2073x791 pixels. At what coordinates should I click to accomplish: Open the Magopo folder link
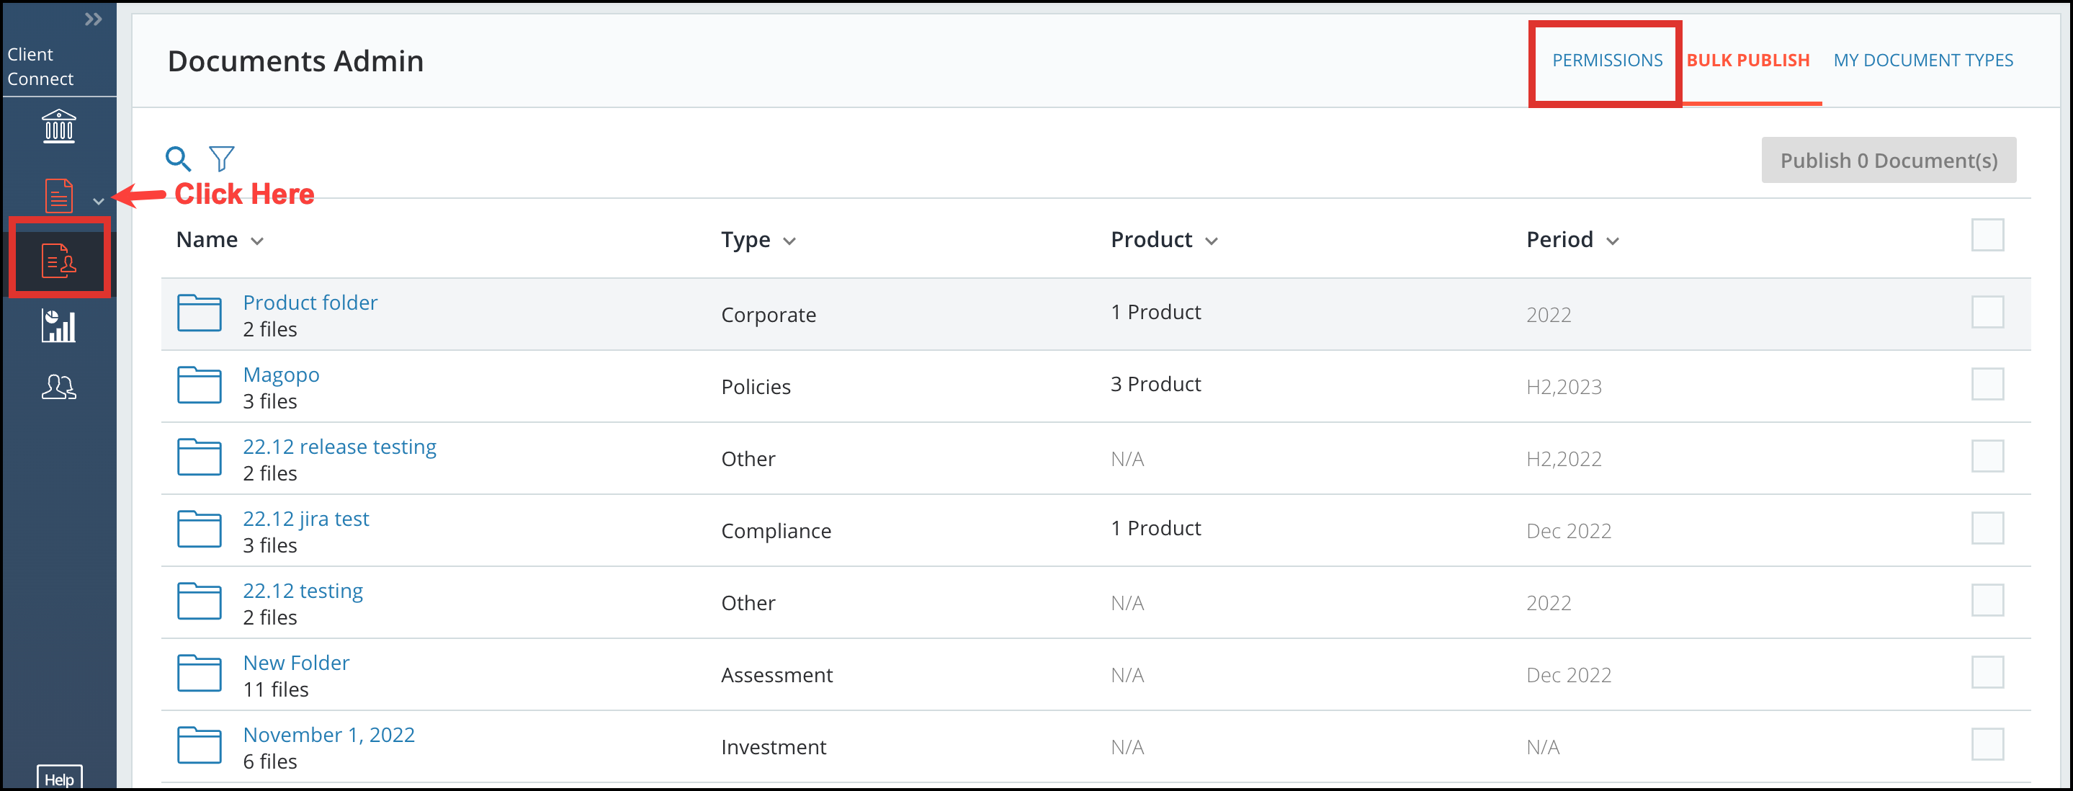click(x=281, y=375)
